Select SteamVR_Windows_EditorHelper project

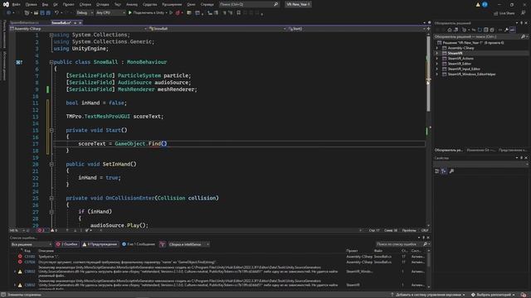tap(472, 74)
